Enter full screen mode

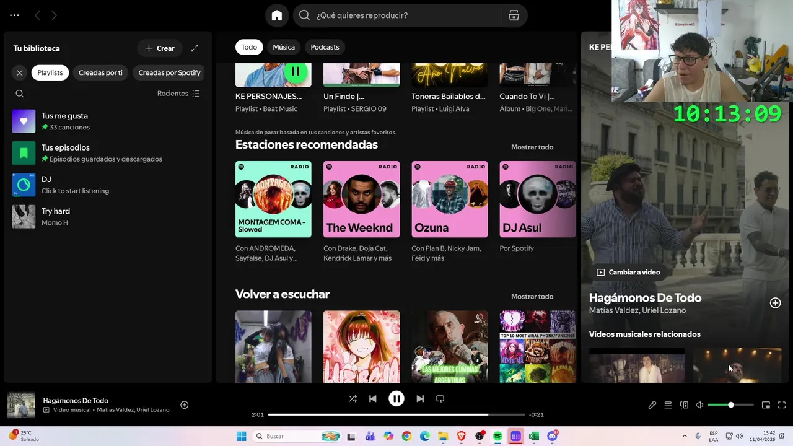tap(782, 405)
